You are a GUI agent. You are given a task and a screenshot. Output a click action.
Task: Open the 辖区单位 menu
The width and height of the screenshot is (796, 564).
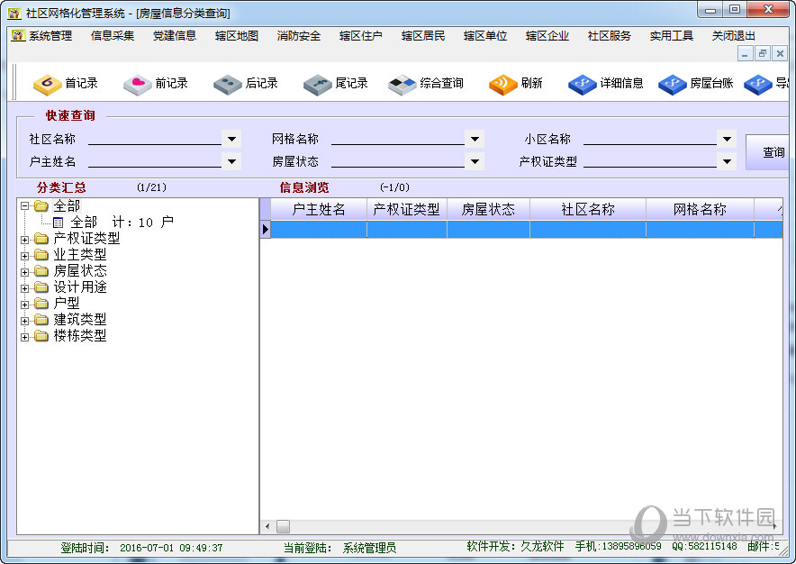point(484,35)
